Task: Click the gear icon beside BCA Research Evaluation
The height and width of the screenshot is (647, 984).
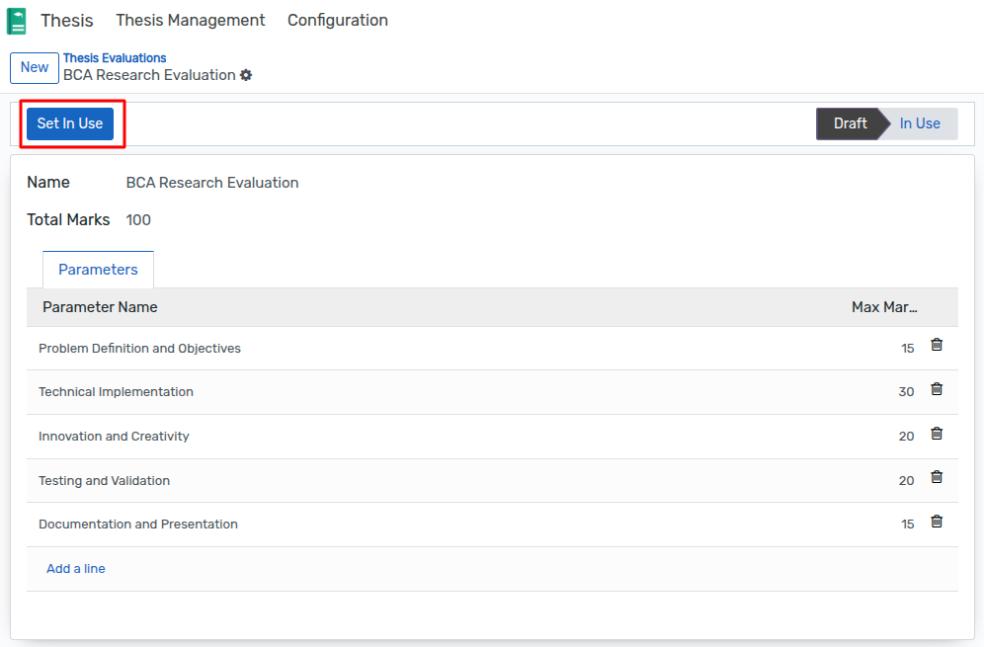Action: point(246,75)
